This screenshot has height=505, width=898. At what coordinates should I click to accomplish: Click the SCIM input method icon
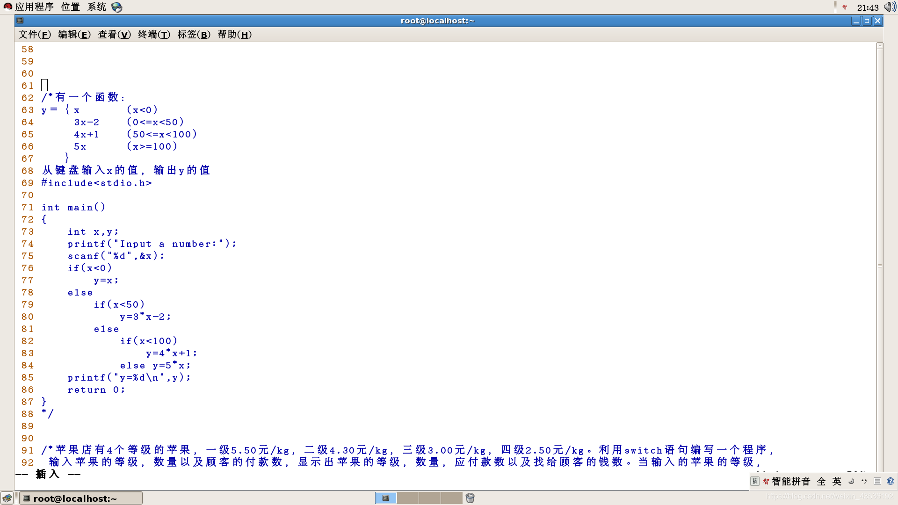tap(754, 481)
